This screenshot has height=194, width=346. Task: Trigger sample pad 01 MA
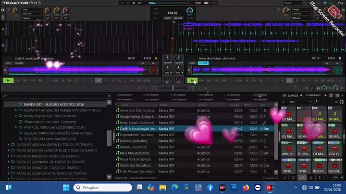click(x=288, y=114)
